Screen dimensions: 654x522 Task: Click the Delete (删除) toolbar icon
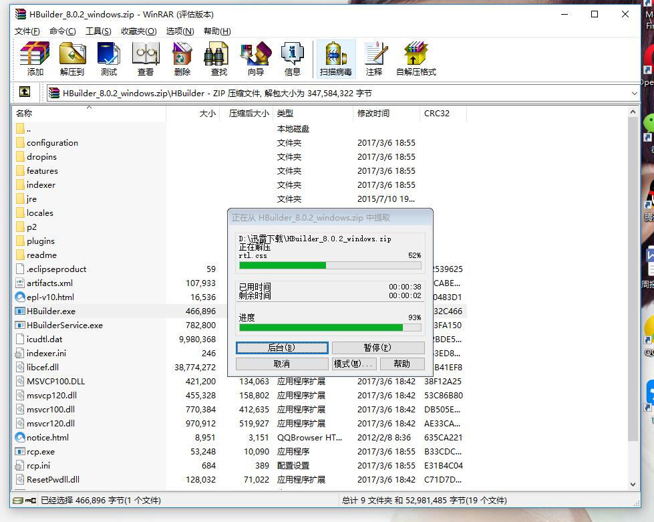coord(182,53)
